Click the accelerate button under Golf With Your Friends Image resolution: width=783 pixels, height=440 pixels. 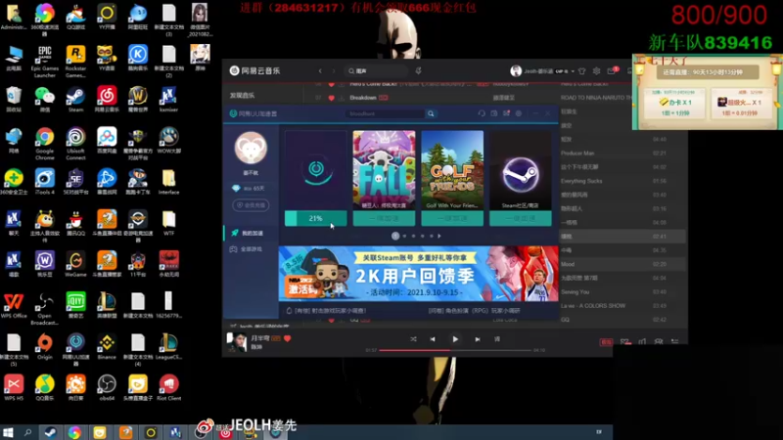[452, 218]
